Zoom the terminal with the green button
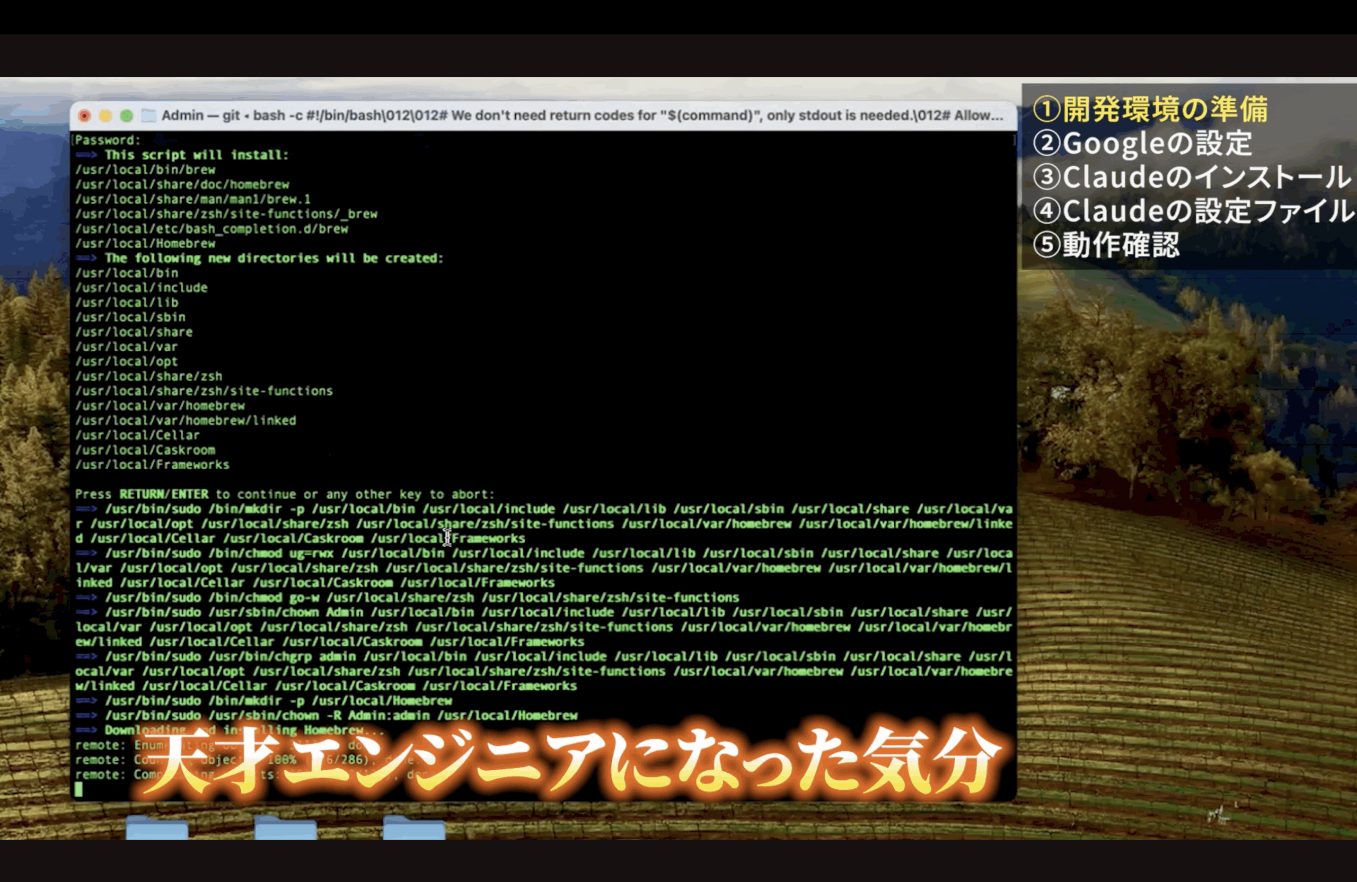Image resolution: width=1357 pixels, height=882 pixels. pyautogui.click(x=127, y=115)
